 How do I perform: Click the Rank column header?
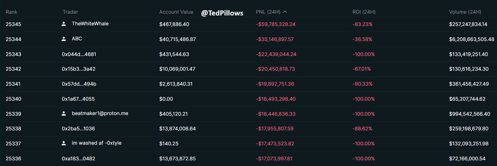11,12
